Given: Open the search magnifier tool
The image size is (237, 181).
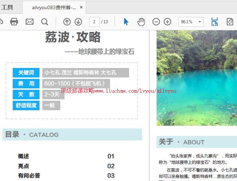Looking at the screenshot, I should 44,22.
